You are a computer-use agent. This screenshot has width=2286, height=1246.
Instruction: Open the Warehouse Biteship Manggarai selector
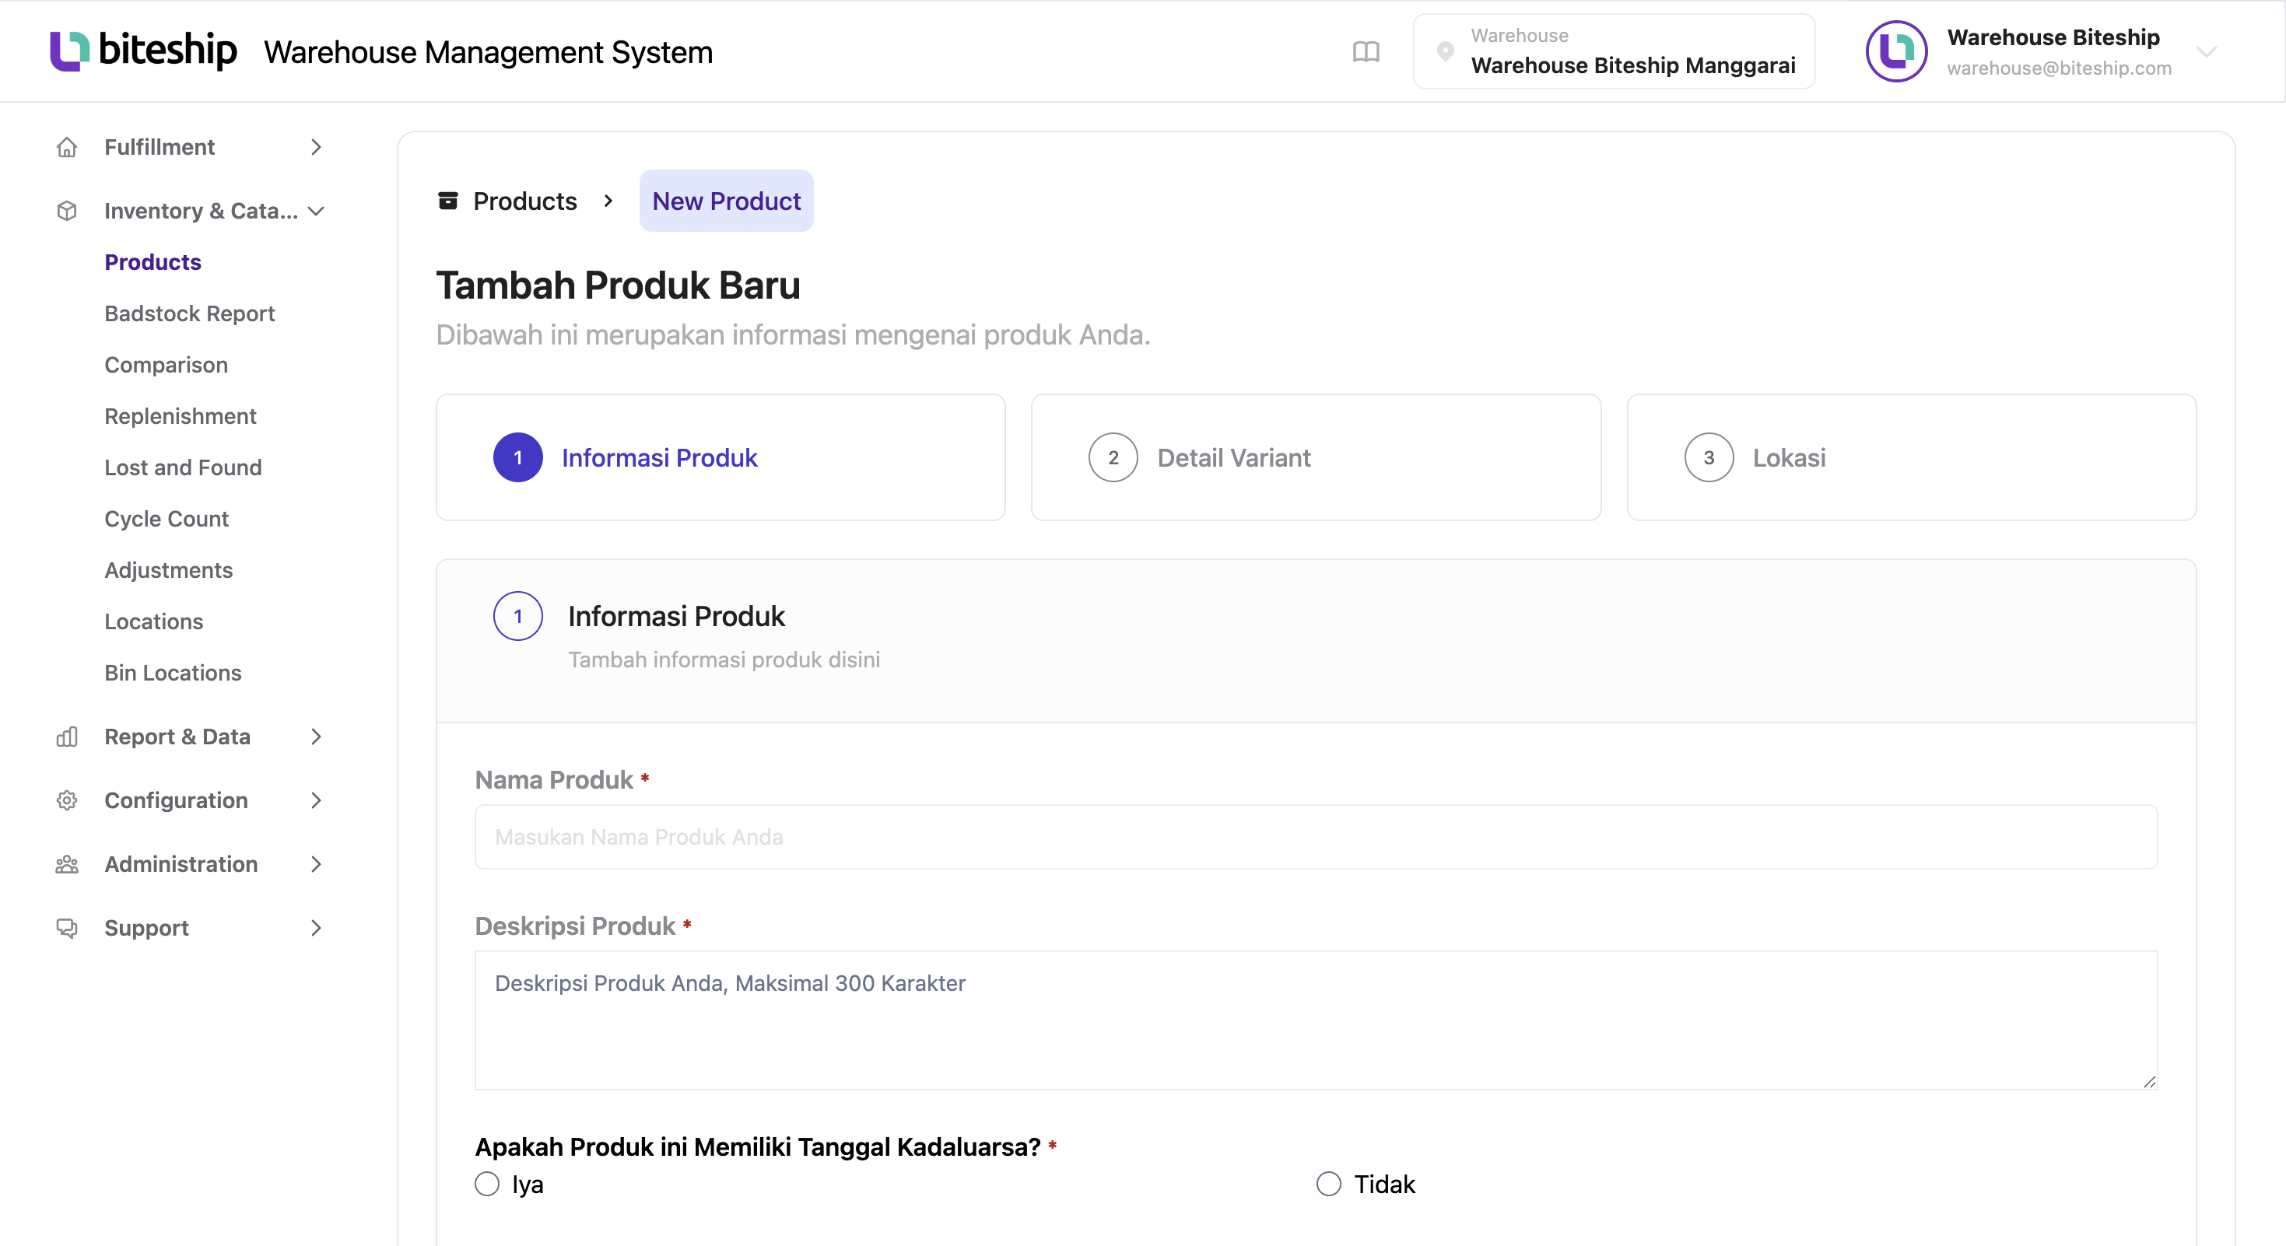(1613, 51)
